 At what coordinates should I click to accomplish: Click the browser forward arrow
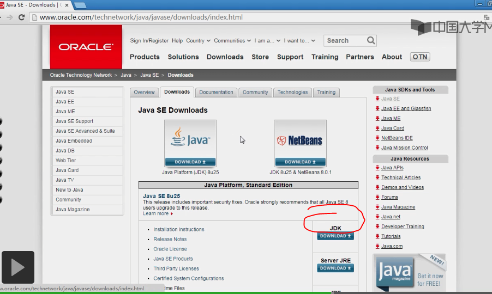(x=10, y=17)
